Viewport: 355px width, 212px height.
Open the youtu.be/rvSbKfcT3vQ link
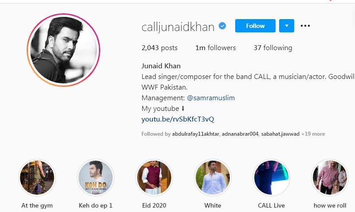click(x=178, y=119)
